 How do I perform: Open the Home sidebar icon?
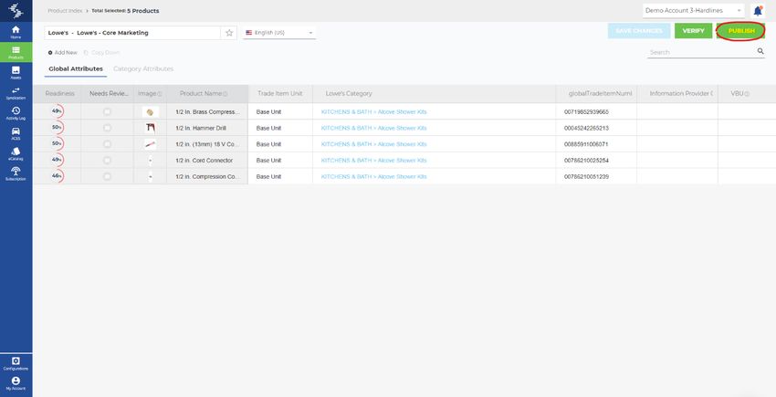tap(16, 32)
